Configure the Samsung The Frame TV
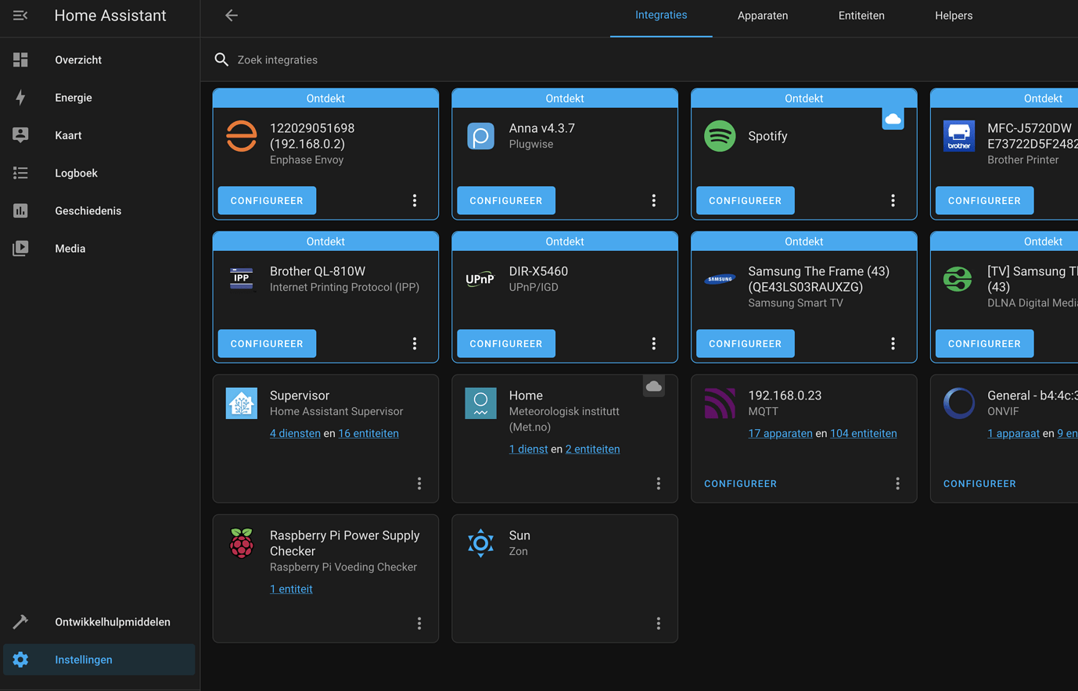 745,344
